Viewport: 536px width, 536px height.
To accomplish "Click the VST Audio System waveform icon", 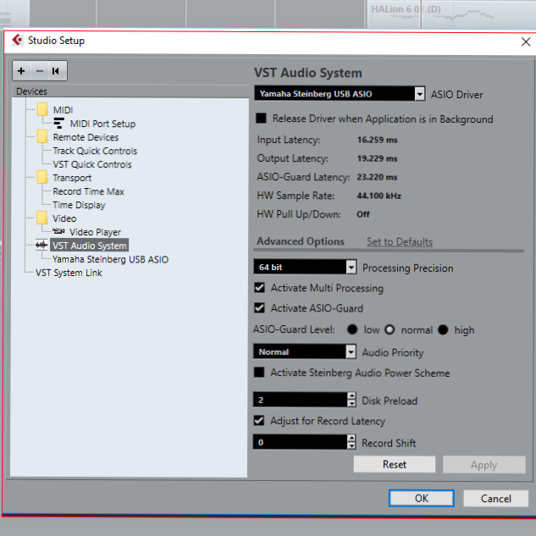I will [41, 245].
